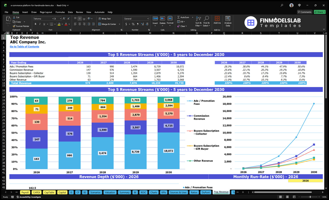Click Increase Indent icon
This screenshot has height=200, width=329.
[x=94, y=24]
